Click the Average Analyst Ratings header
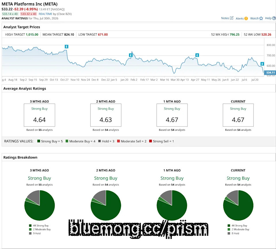Viewport: 276px width, 249px height. click(25, 89)
